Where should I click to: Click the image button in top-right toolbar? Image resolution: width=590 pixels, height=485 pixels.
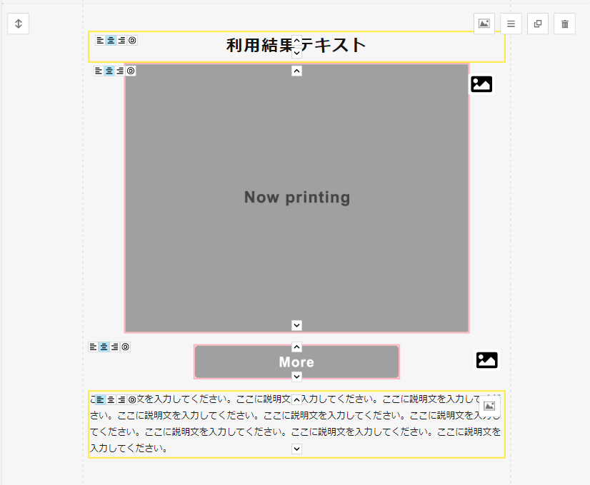[x=484, y=24]
